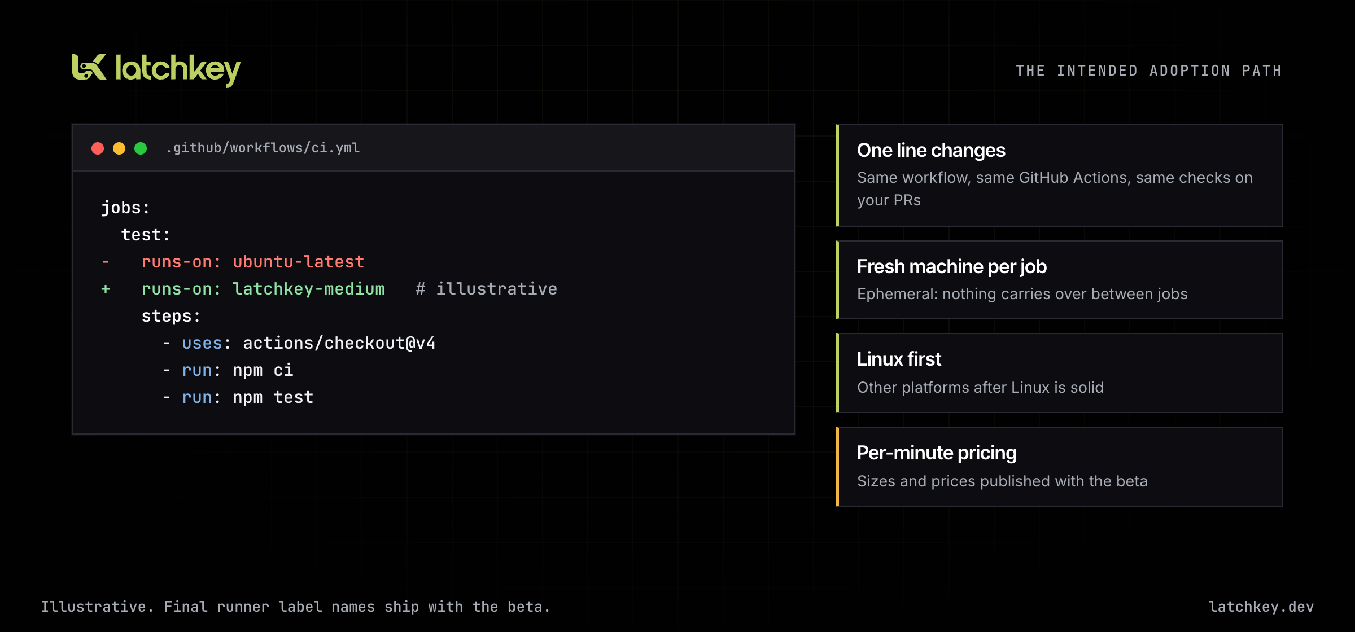This screenshot has width=1355, height=632.
Task: Open the 'One line changes' card heading
Action: [x=931, y=151]
